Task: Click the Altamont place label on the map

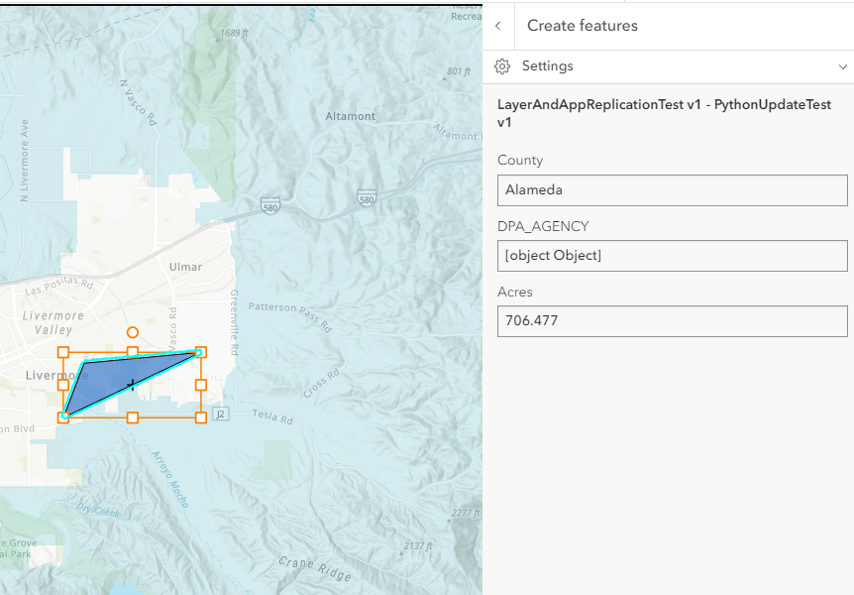Action: 351,116
